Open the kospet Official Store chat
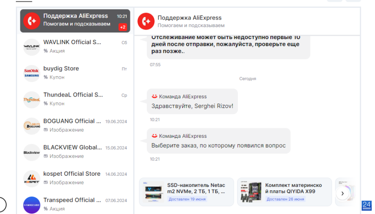 pyautogui.click(x=75, y=178)
